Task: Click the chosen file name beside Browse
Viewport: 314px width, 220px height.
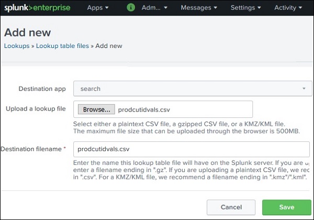Action: (144, 110)
